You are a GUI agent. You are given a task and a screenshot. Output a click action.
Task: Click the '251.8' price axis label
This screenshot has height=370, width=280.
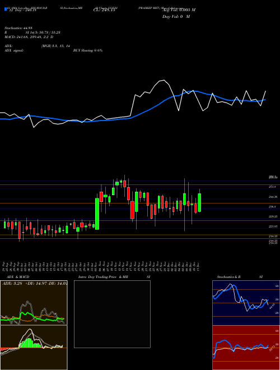click(272, 187)
